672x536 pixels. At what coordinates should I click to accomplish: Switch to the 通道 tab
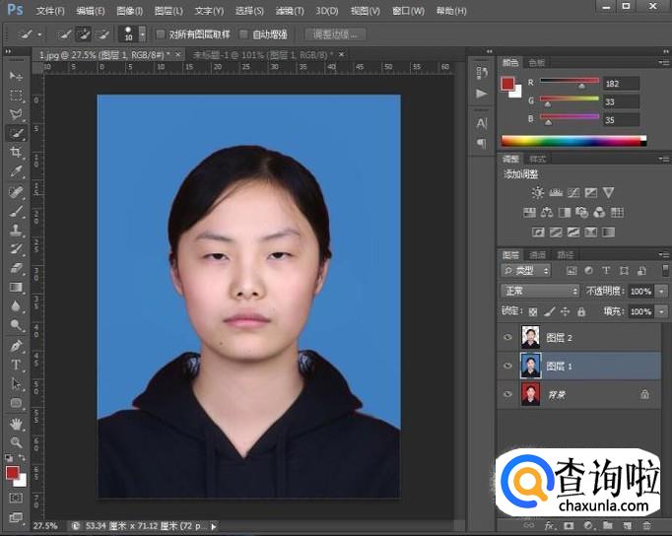click(x=538, y=254)
